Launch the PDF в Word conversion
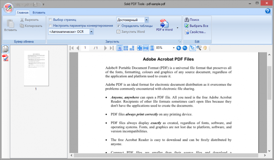Viewport: 274px width, 160px height. click(x=164, y=26)
